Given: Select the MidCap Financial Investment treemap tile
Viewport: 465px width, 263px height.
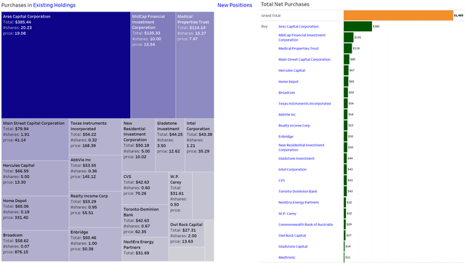Looking at the screenshot, I should coord(153,65).
